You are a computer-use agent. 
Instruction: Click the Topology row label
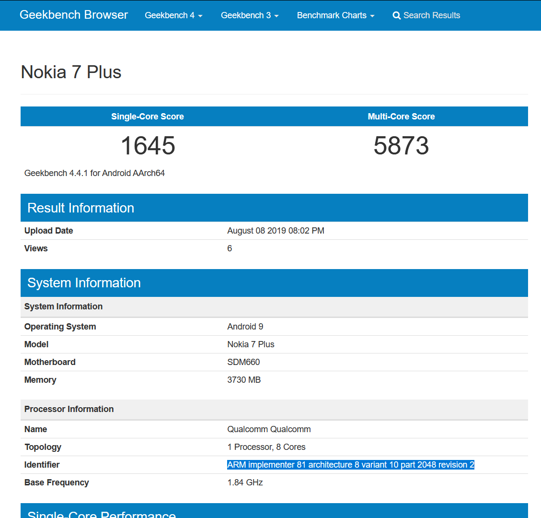[43, 447]
